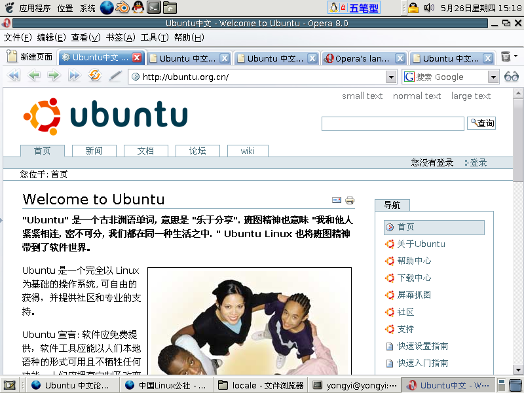524x393 pixels.
Task: Select the 新闻 site tab
Action: 94,151
